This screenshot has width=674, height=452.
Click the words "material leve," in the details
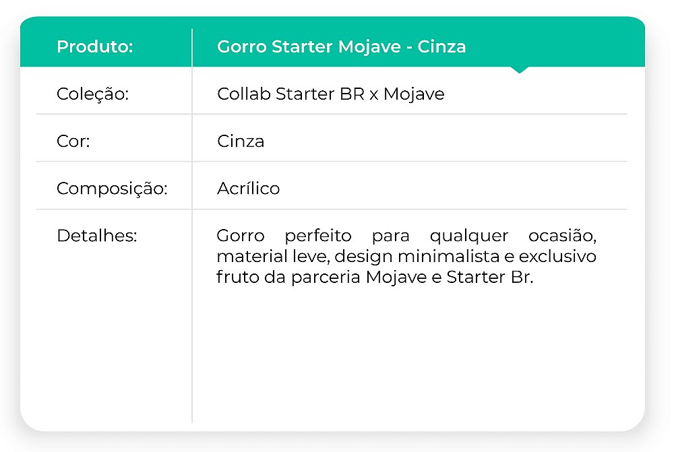[x=273, y=257]
